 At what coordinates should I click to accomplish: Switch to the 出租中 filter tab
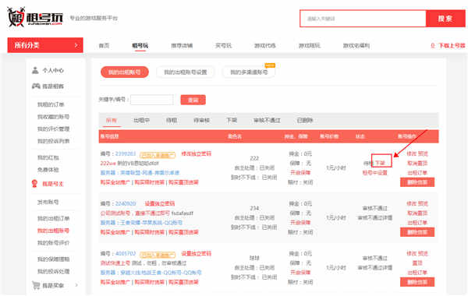pyautogui.click(x=141, y=121)
